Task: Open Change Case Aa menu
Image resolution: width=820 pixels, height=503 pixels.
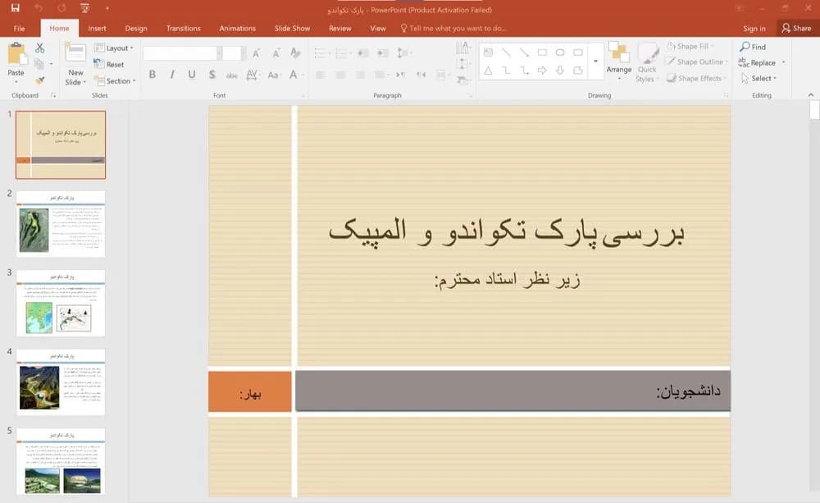Action: point(273,75)
